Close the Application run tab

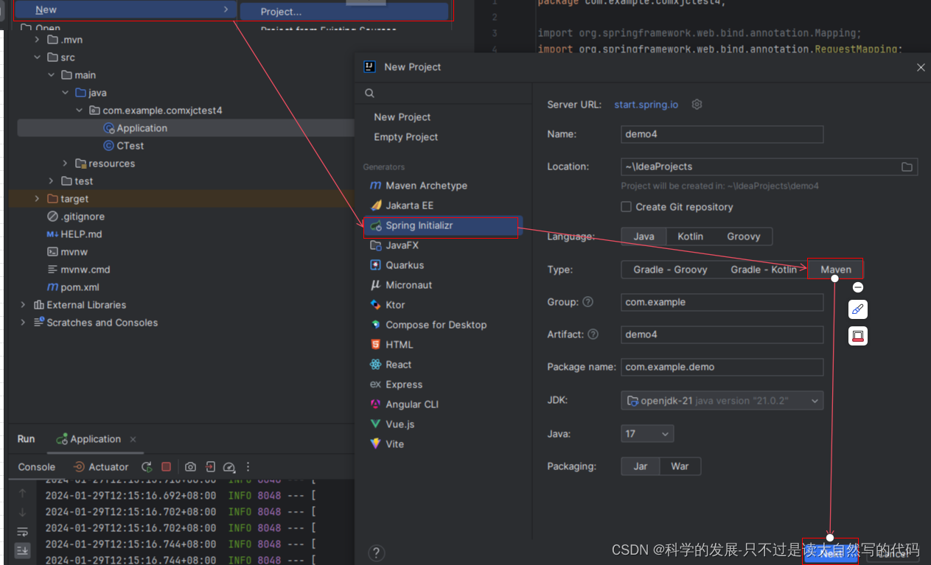pyautogui.click(x=133, y=439)
